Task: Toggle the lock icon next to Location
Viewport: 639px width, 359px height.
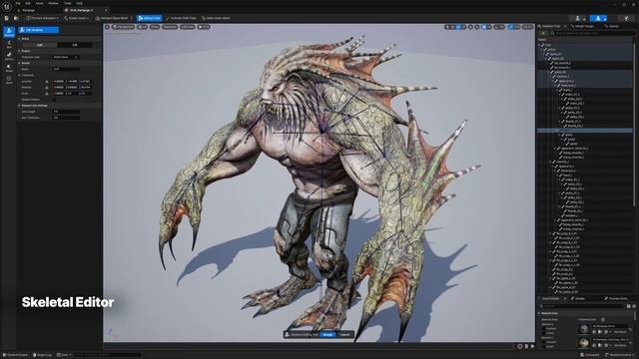Action: pyautogui.click(x=47, y=82)
